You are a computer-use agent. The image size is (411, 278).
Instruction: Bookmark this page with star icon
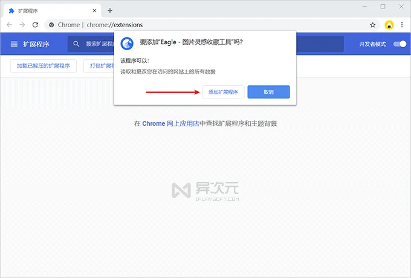tap(372, 25)
